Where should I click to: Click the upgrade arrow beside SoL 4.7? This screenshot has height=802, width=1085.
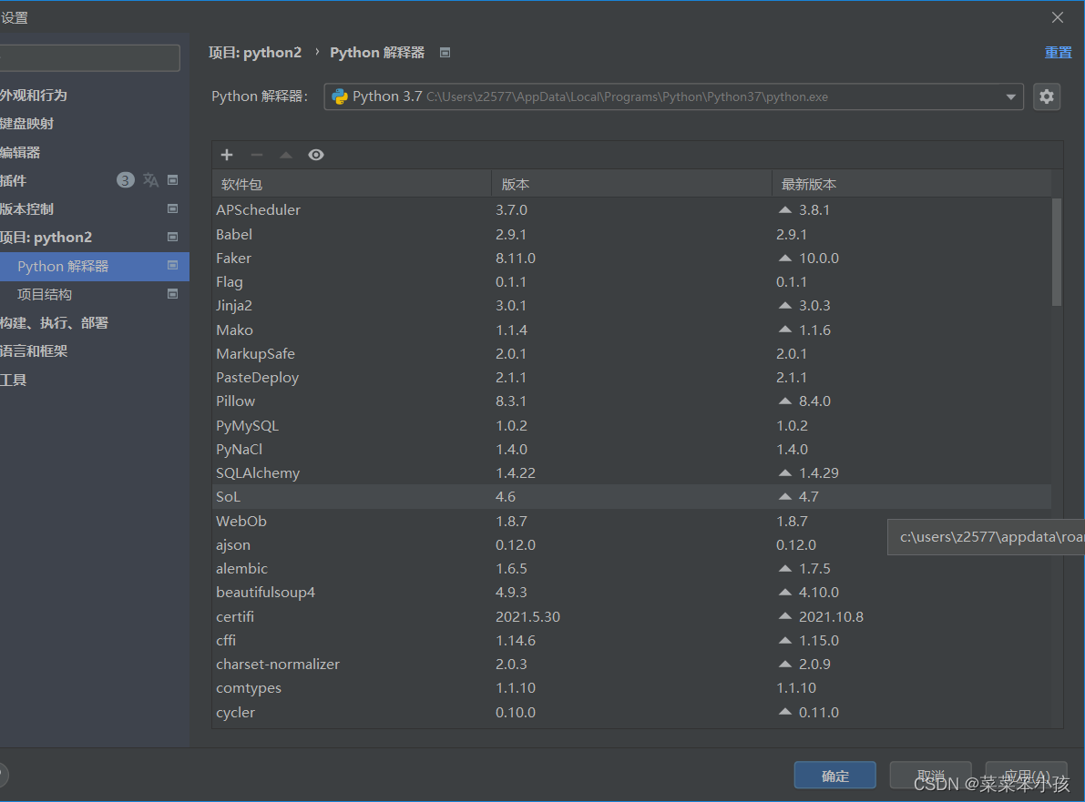[784, 496]
